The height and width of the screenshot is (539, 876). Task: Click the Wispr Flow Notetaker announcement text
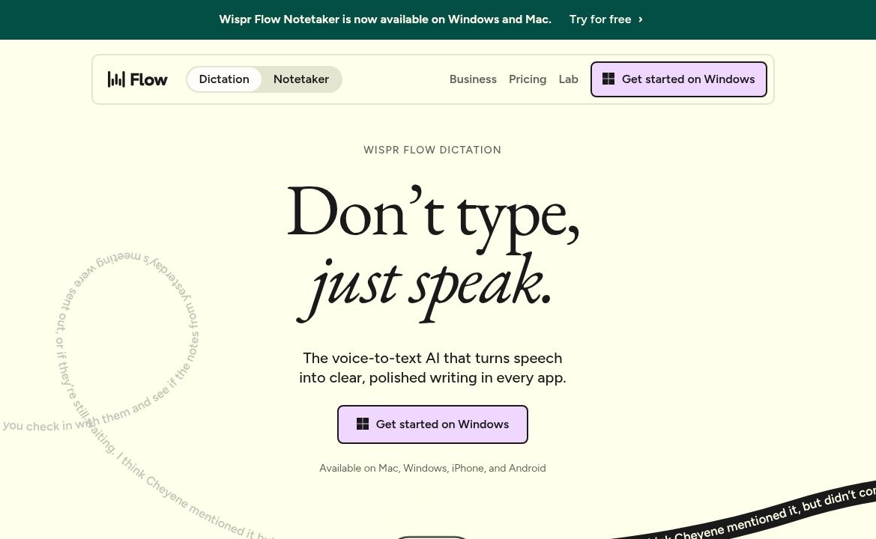(385, 19)
